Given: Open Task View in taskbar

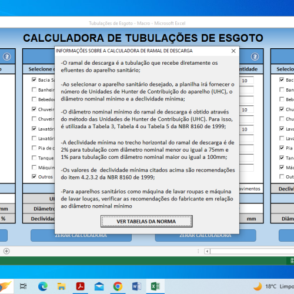Looking at the screenshot, I should click(x=23, y=286).
